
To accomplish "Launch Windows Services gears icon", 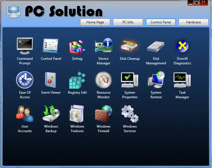I will pos(130,114).
